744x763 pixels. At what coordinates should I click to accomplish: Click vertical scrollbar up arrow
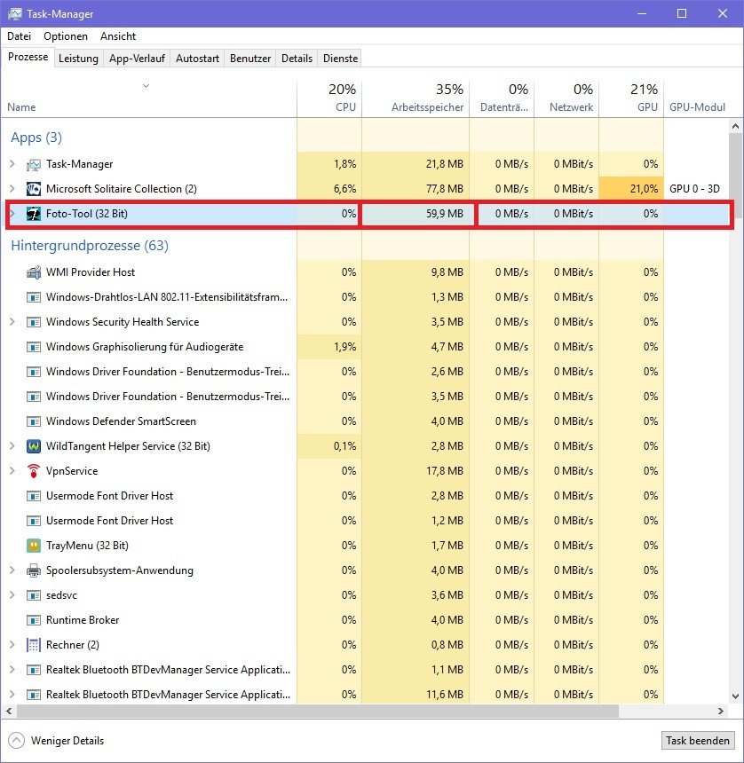tap(736, 126)
